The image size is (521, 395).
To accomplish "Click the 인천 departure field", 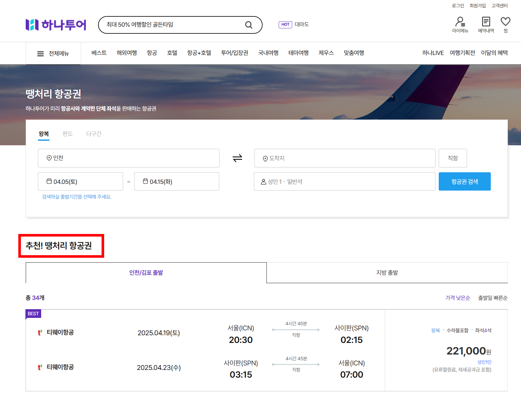I will click(129, 158).
